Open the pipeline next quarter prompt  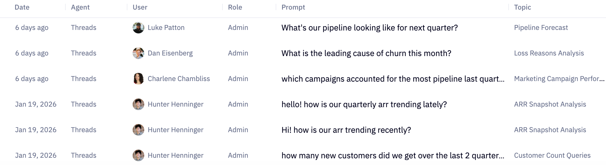point(369,28)
